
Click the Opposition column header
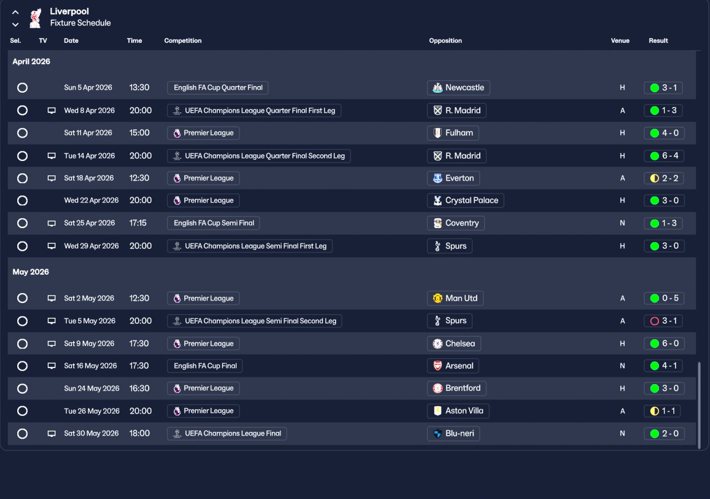445,41
